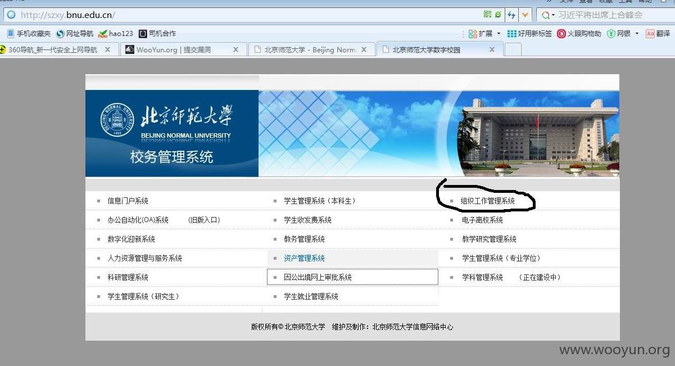675x366 pixels.
Task: Click the refresh arrows icon
Action: [511, 15]
